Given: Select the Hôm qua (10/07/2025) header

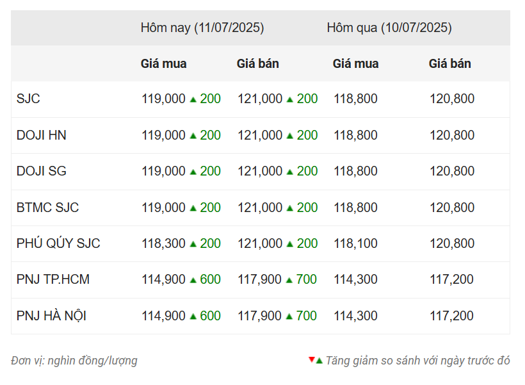Looking at the screenshot, I should coord(389,28).
